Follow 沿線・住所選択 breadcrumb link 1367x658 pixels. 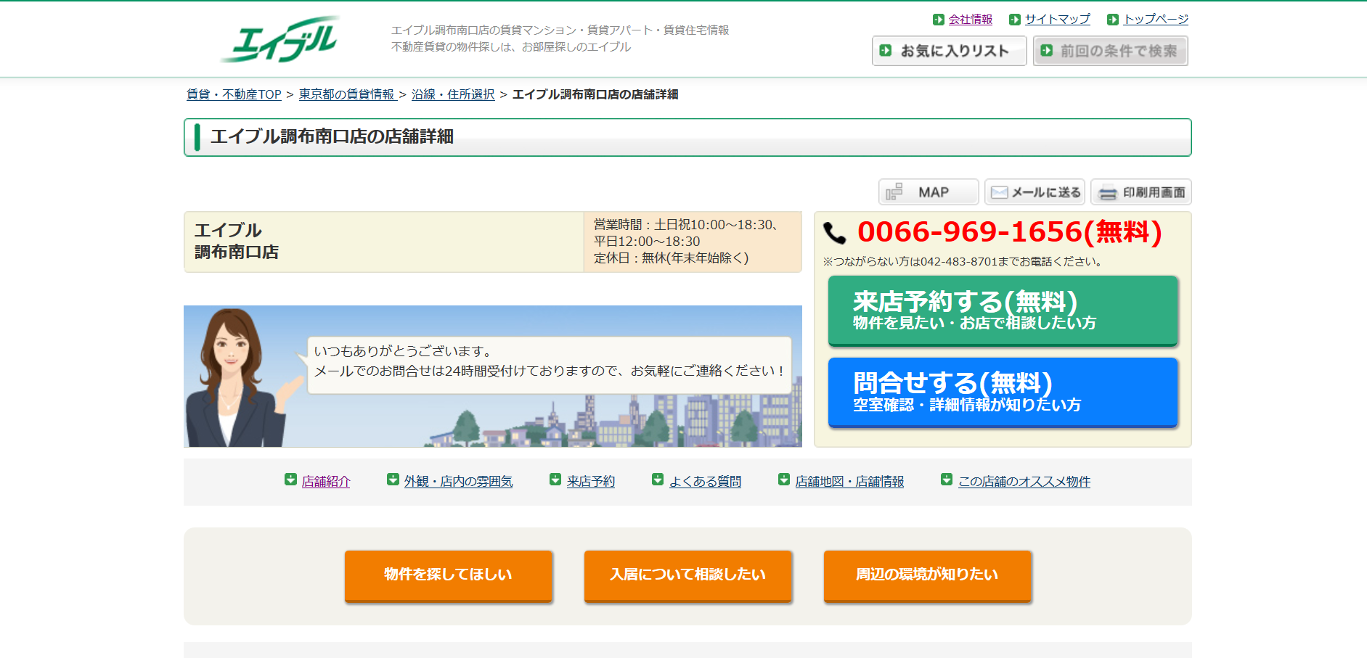(x=453, y=94)
